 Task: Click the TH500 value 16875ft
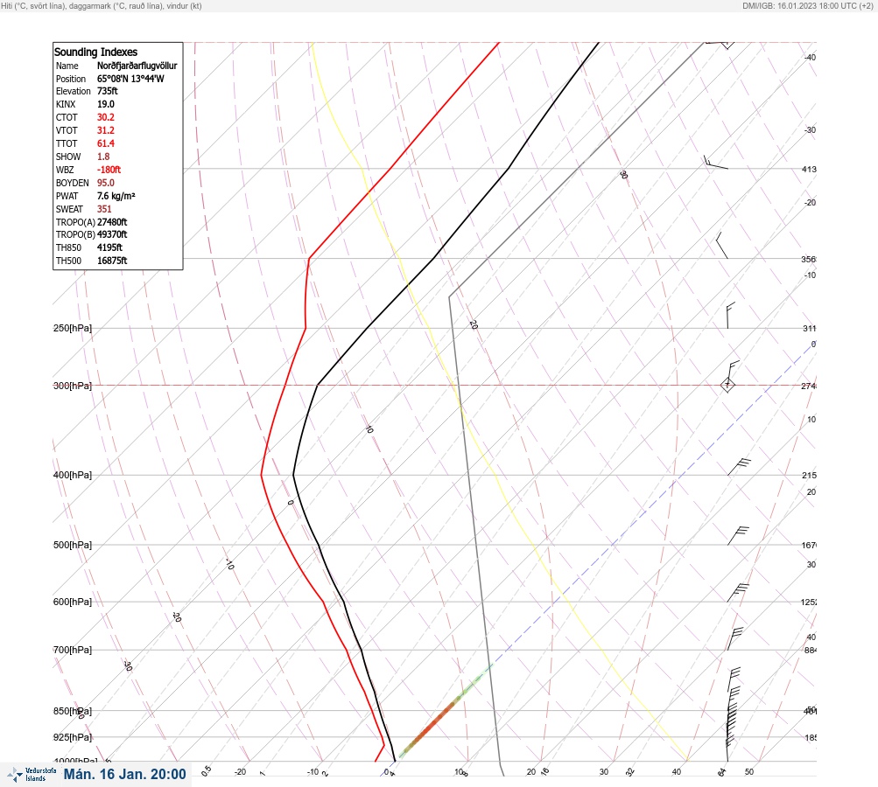pyautogui.click(x=112, y=261)
